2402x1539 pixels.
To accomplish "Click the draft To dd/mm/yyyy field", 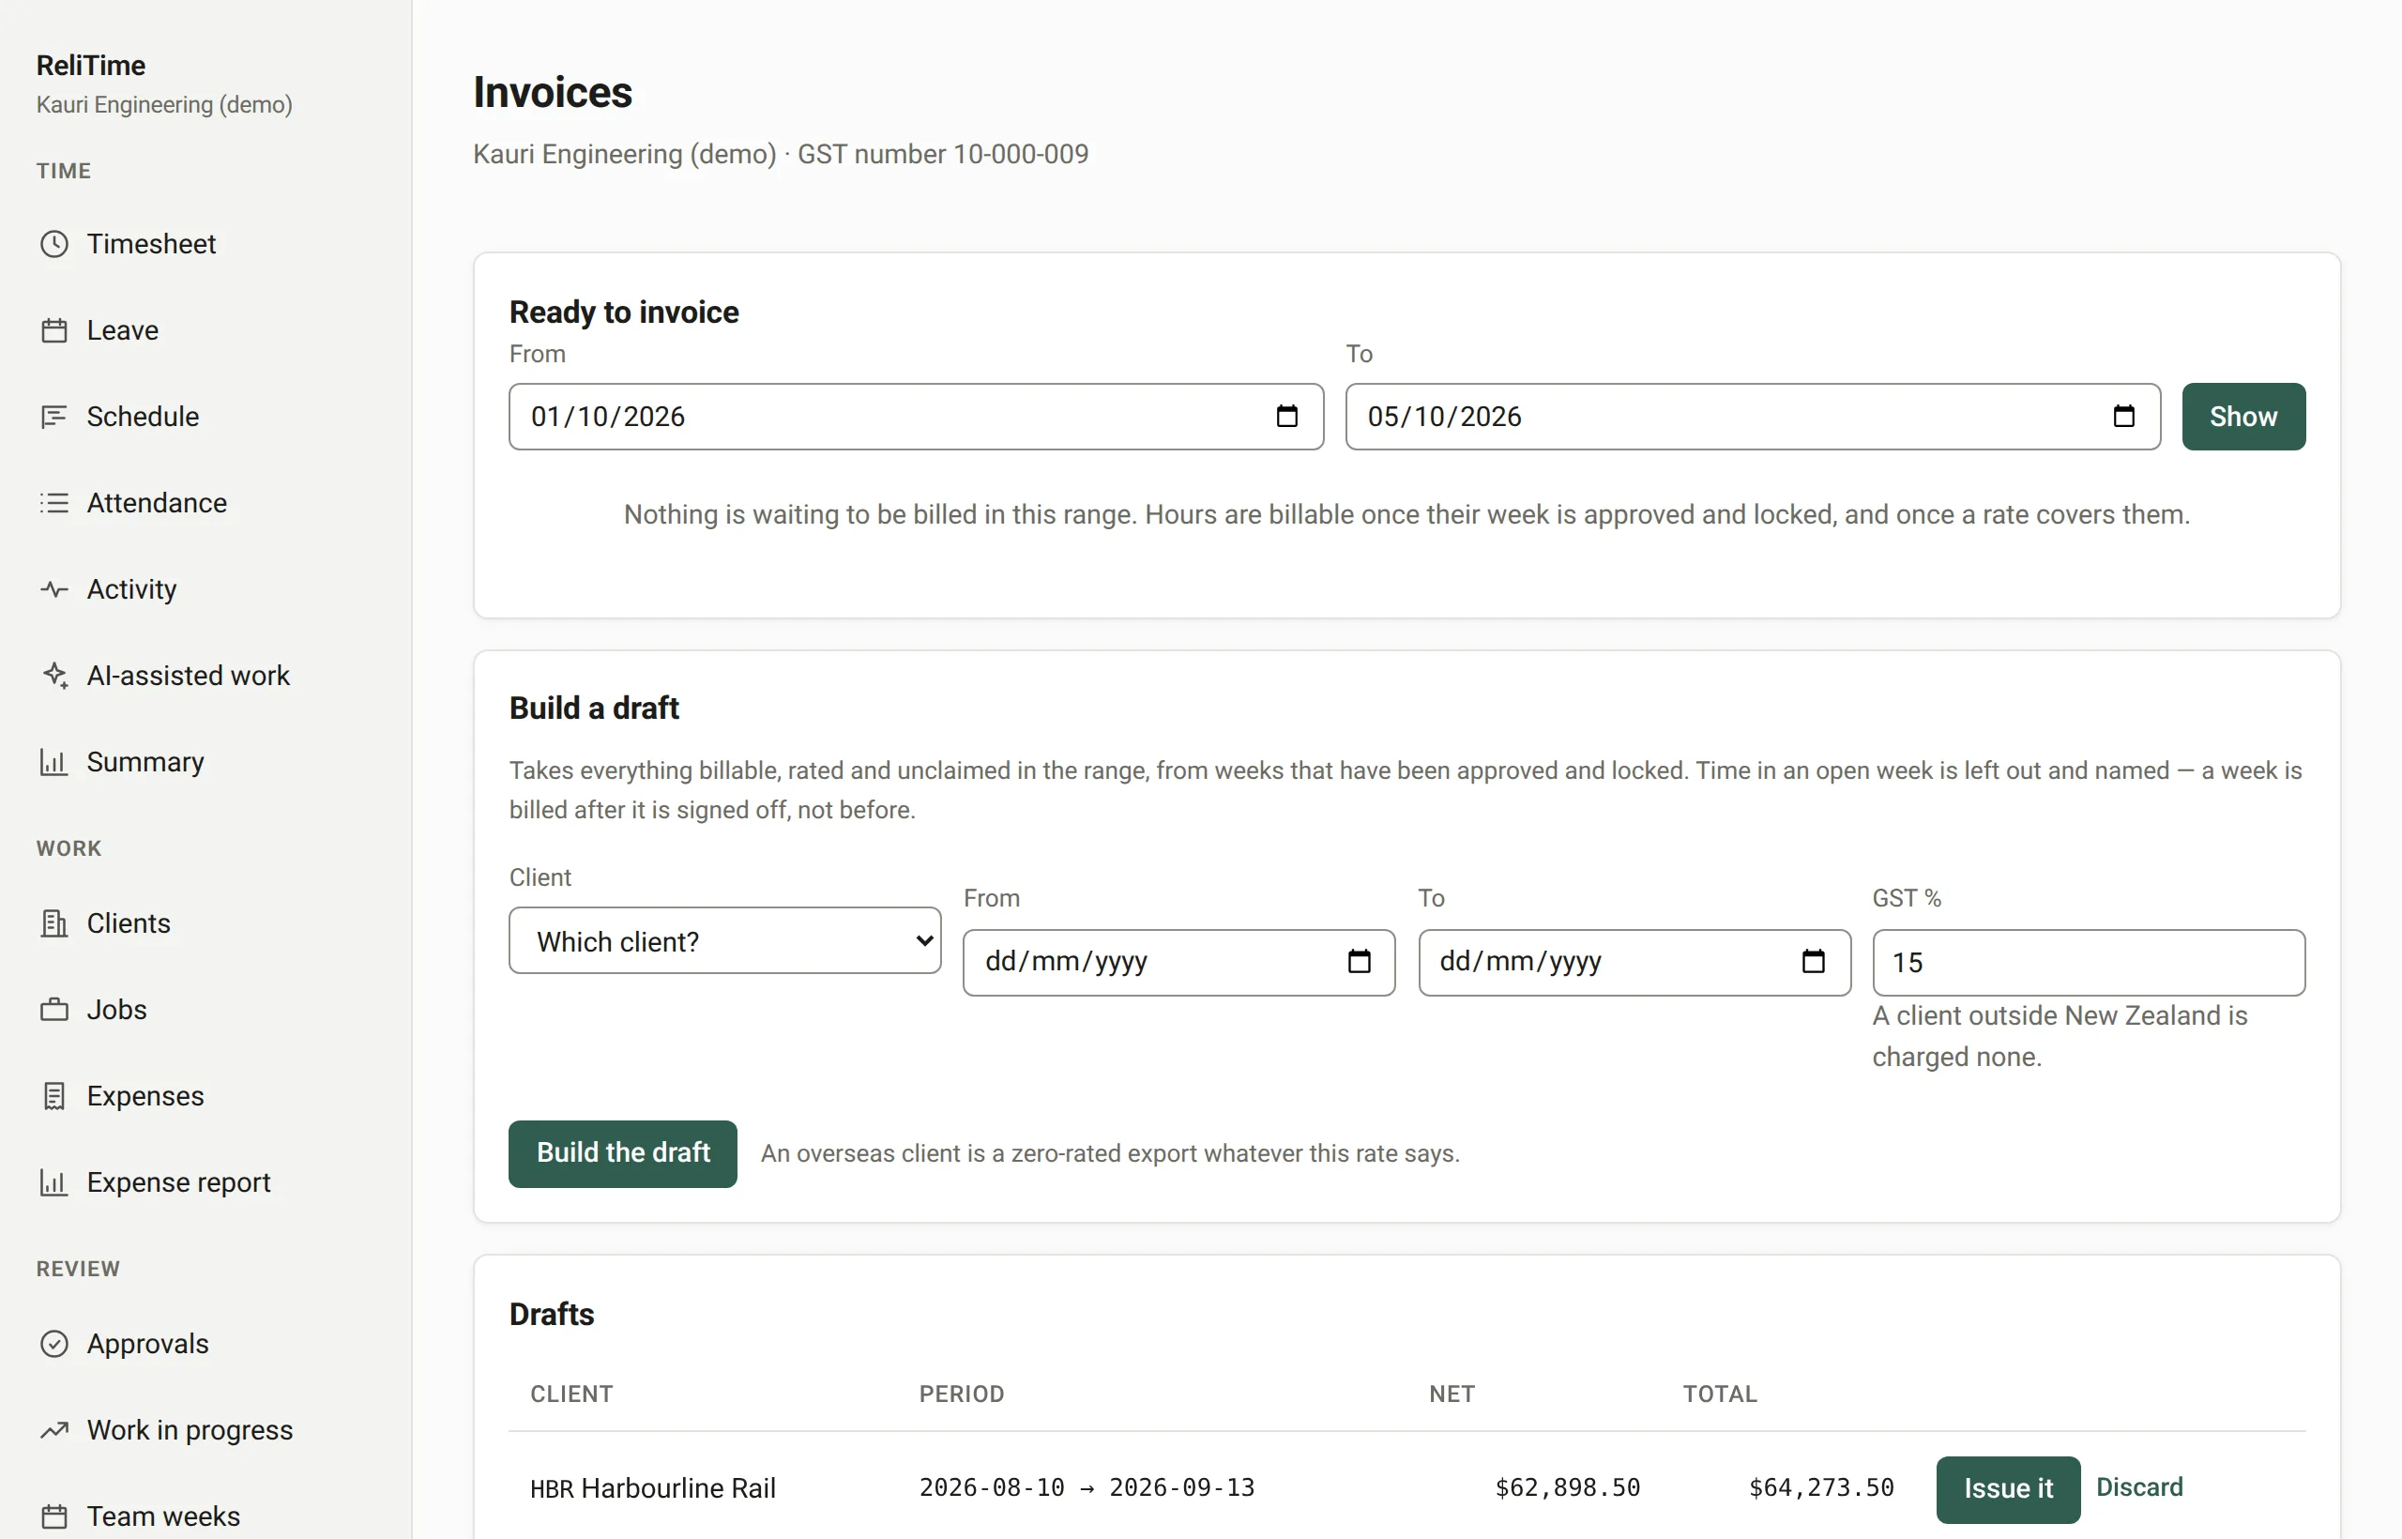I will 1634,963.
